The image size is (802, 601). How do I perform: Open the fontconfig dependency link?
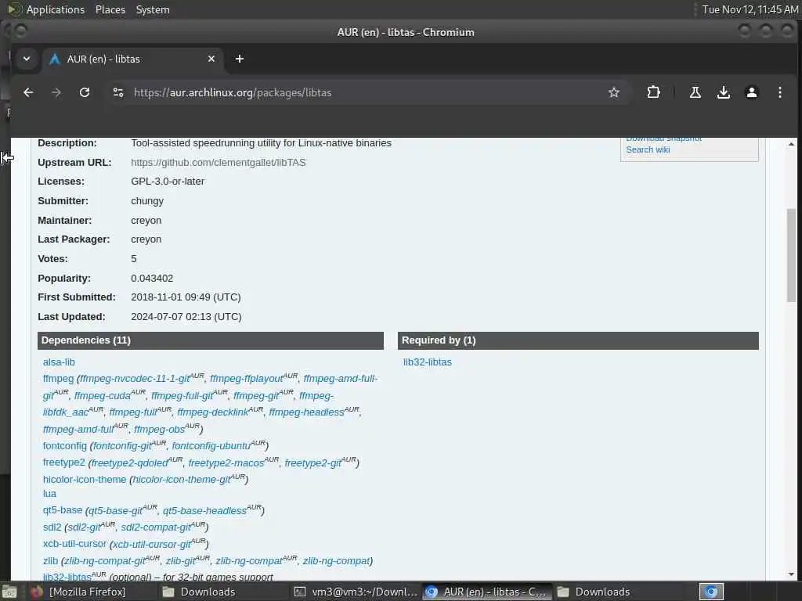(65, 446)
